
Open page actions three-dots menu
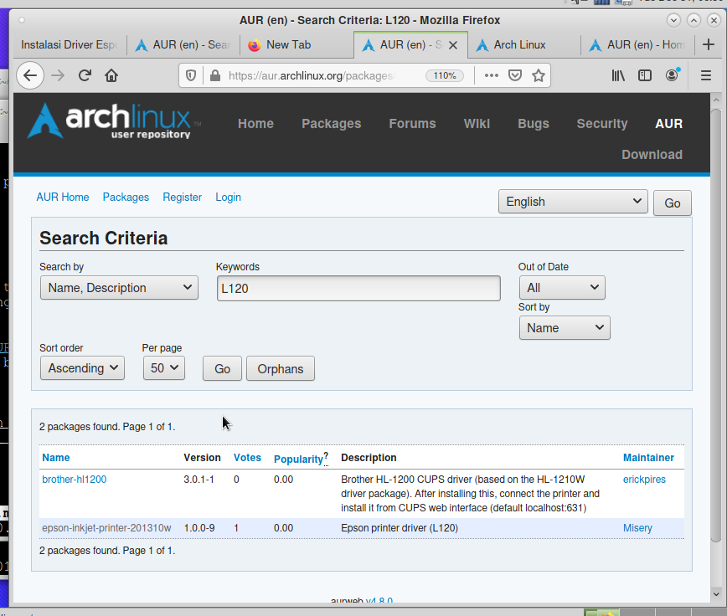(x=492, y=75)
